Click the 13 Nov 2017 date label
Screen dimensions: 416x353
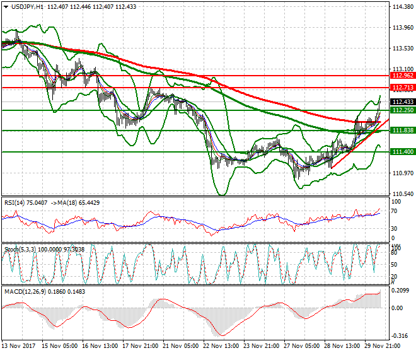pos(18,346)
